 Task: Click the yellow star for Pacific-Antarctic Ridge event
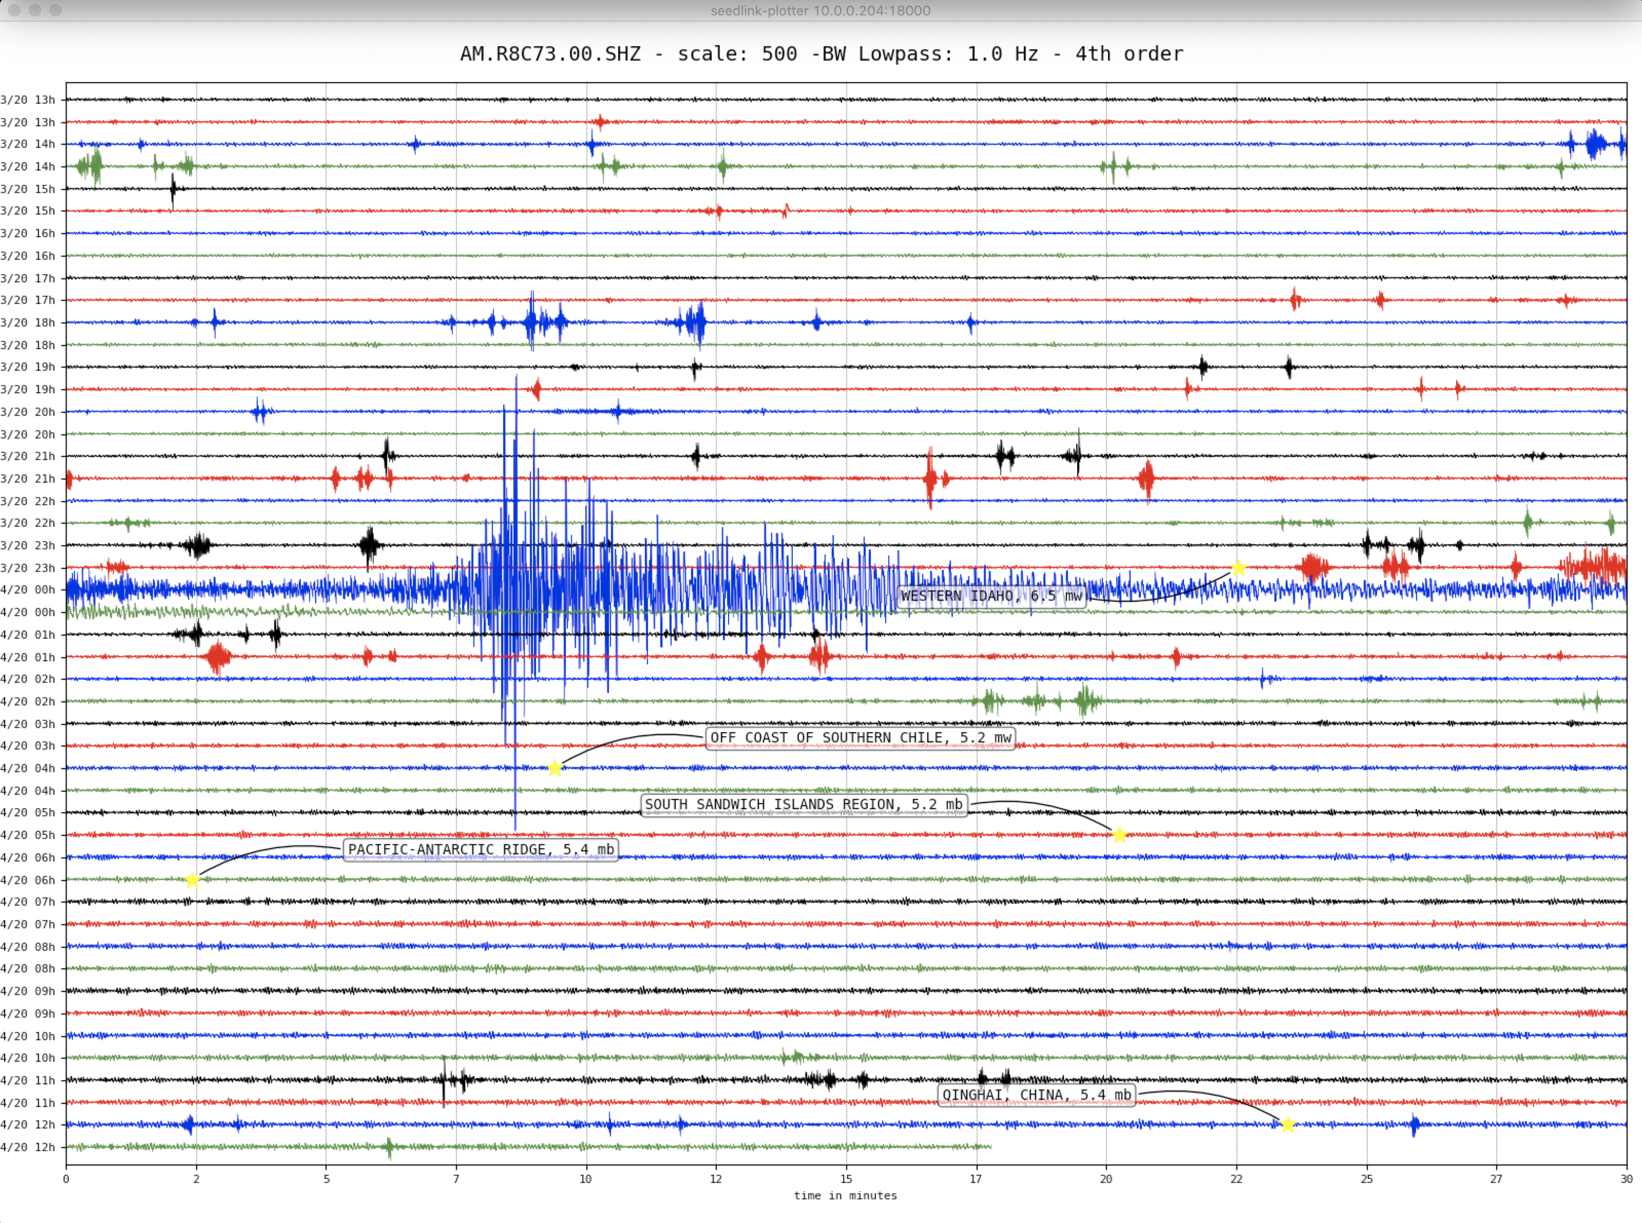click(x=193, y=880)
